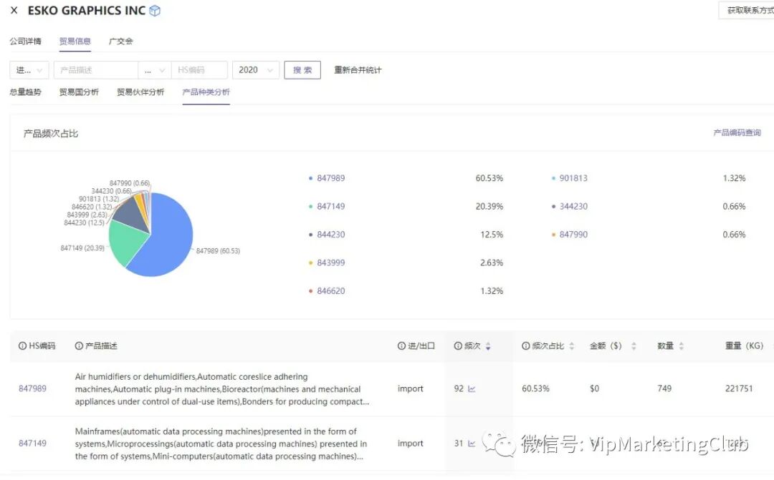Sort the table by 数量
The image size is (774, 480).
(682, 346)
